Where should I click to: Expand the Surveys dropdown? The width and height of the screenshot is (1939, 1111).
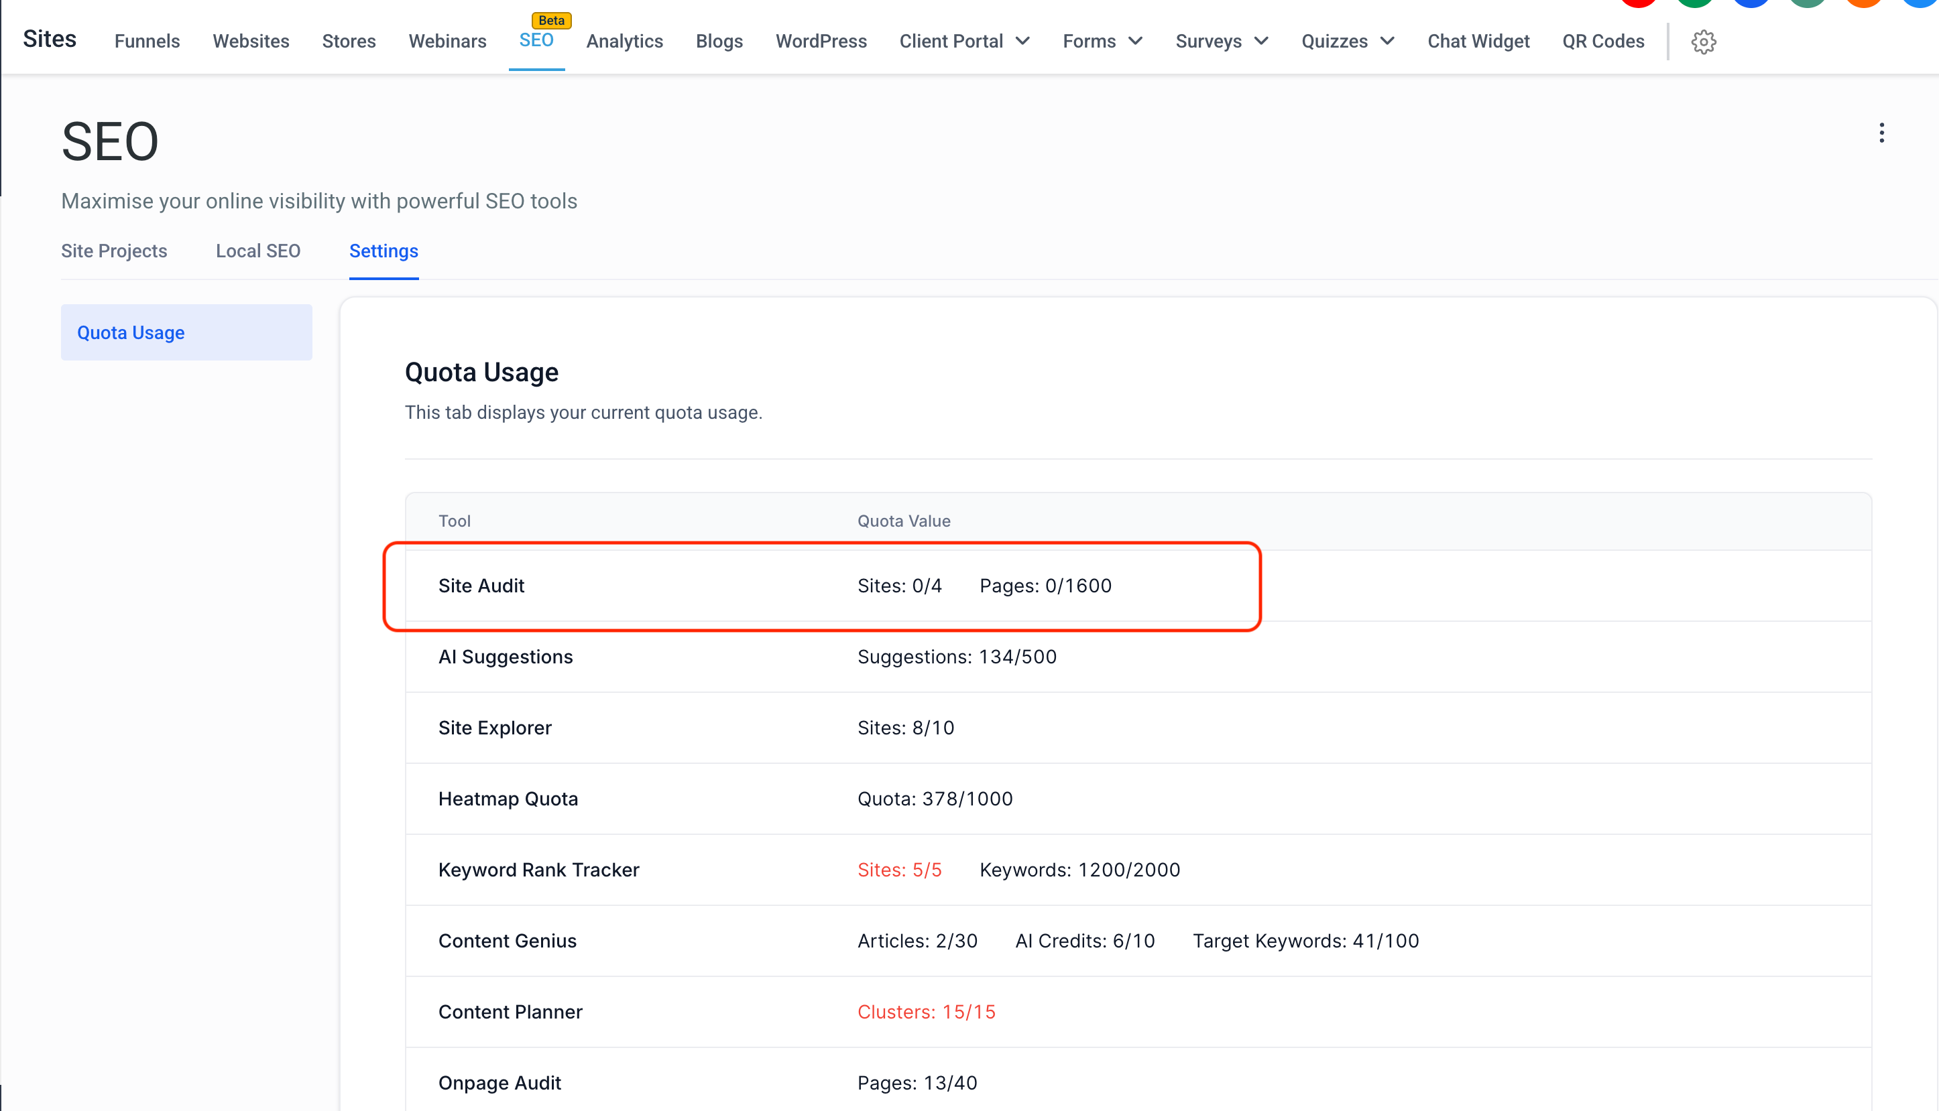pyautogui.click(x=1222, y=41)
